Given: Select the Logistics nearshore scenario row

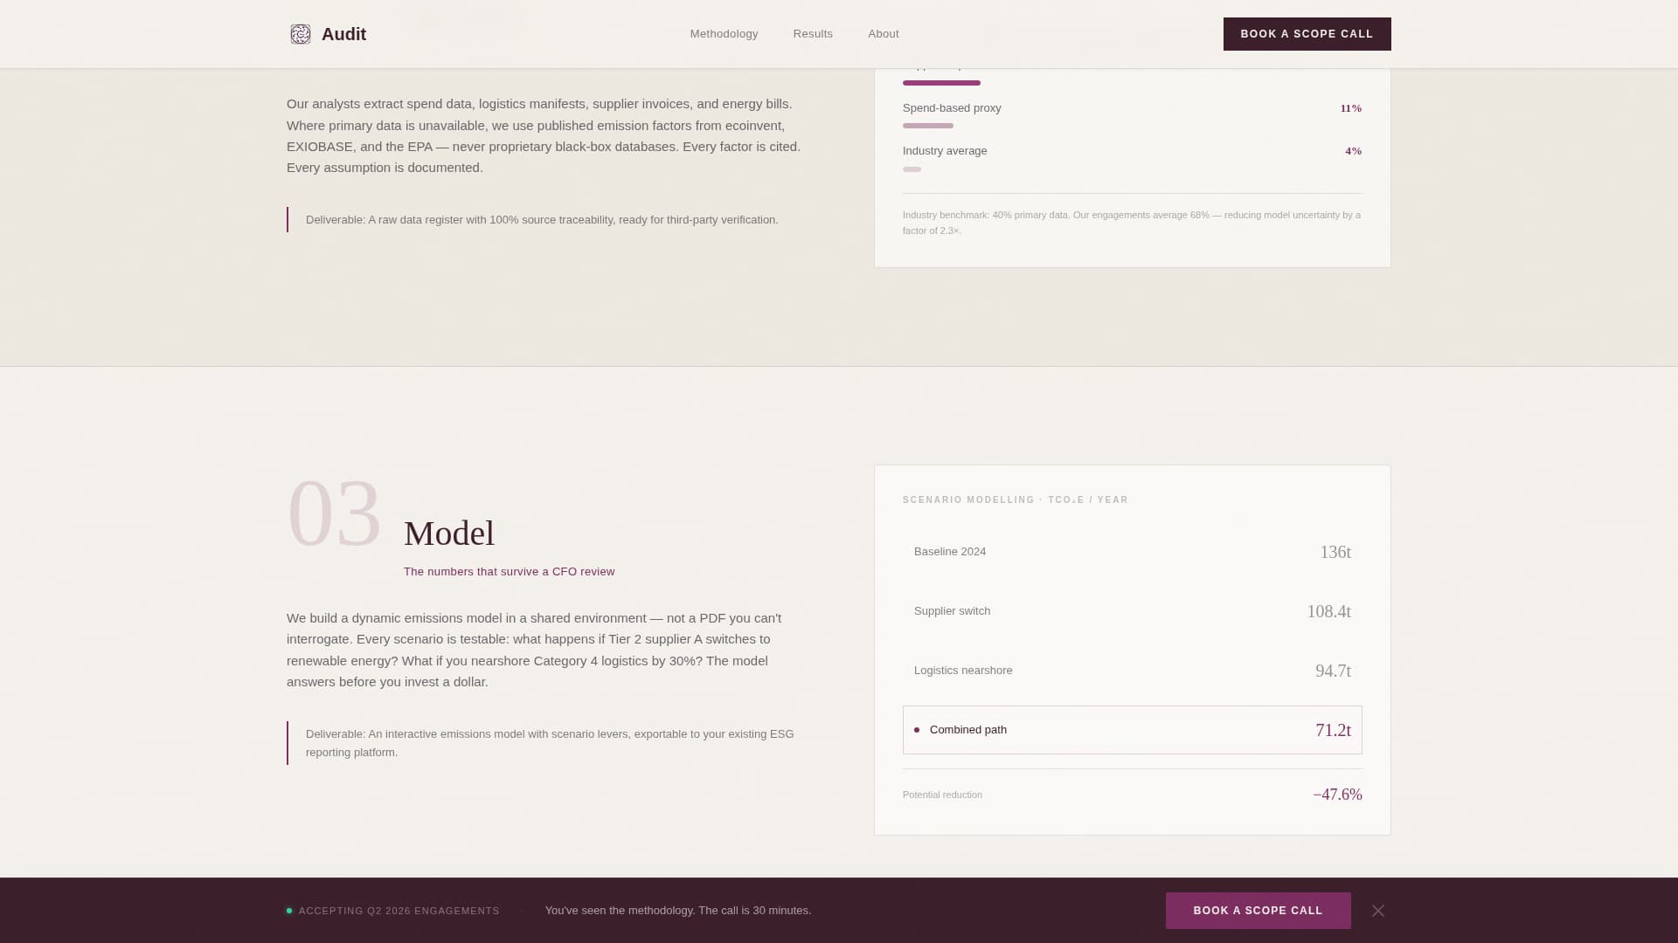Looking at the screenshot, I should tap(1132, 671).
